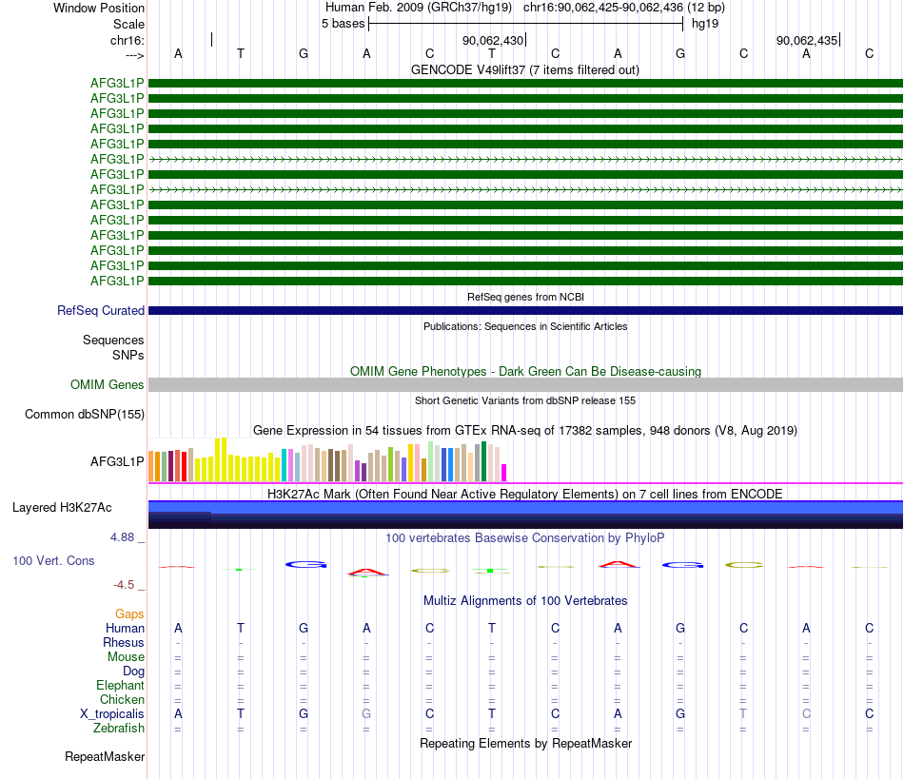Click the Sequences track label
Viewport: 904px width, 779px height.
tap(113, 340)
